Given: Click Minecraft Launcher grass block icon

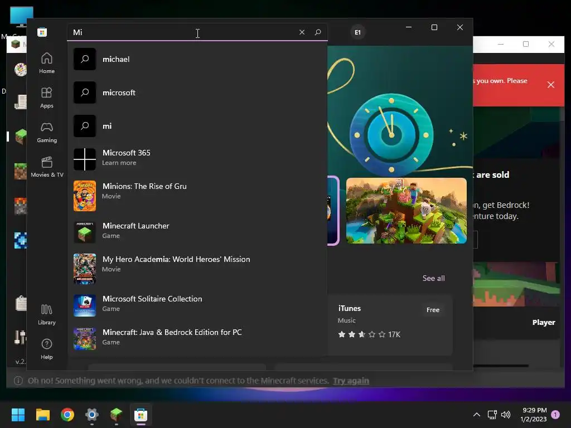Looking at the screenshot, I should (x=85, y=232).
